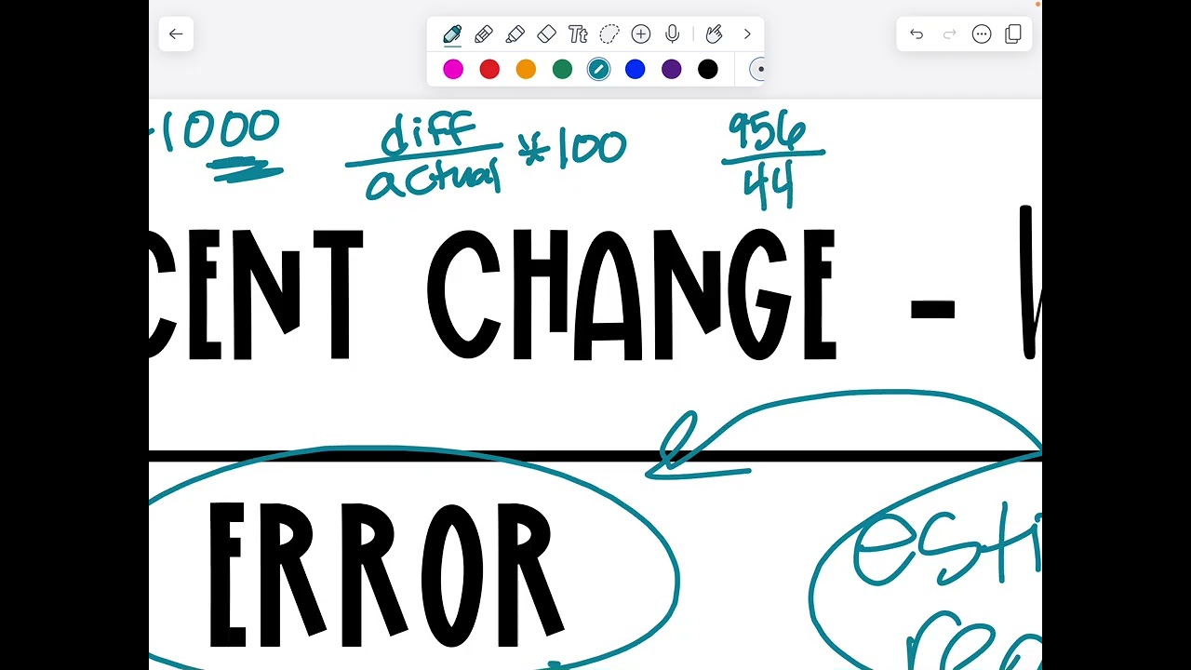Viewport: 1191px width, 670px height.
Task: Select the pencil tool
Action: pos(483,34)
